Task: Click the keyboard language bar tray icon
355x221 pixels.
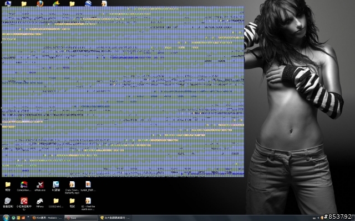Action: click(x=314, y=218)
